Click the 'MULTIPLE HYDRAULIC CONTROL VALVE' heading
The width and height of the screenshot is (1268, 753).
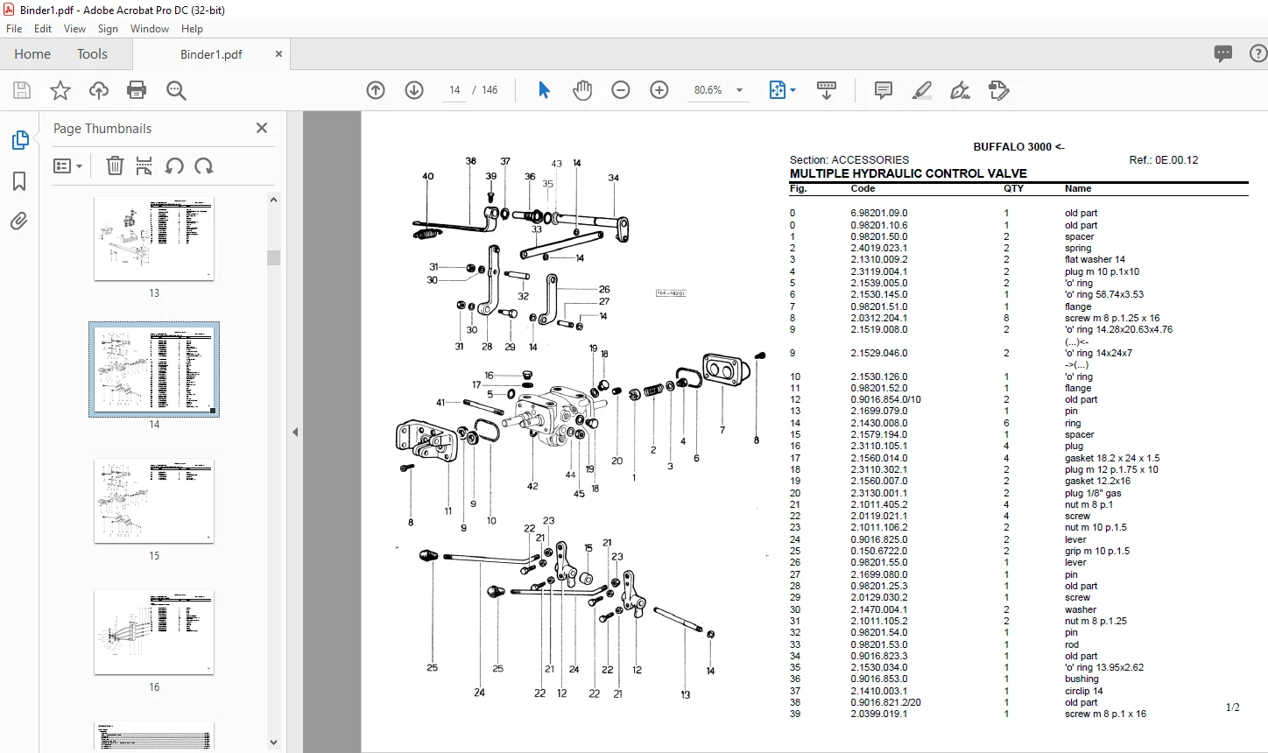click(x=908, y=173)
